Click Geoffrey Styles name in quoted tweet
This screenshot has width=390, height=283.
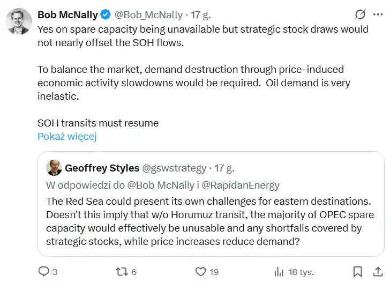click(x=102, y=168)
